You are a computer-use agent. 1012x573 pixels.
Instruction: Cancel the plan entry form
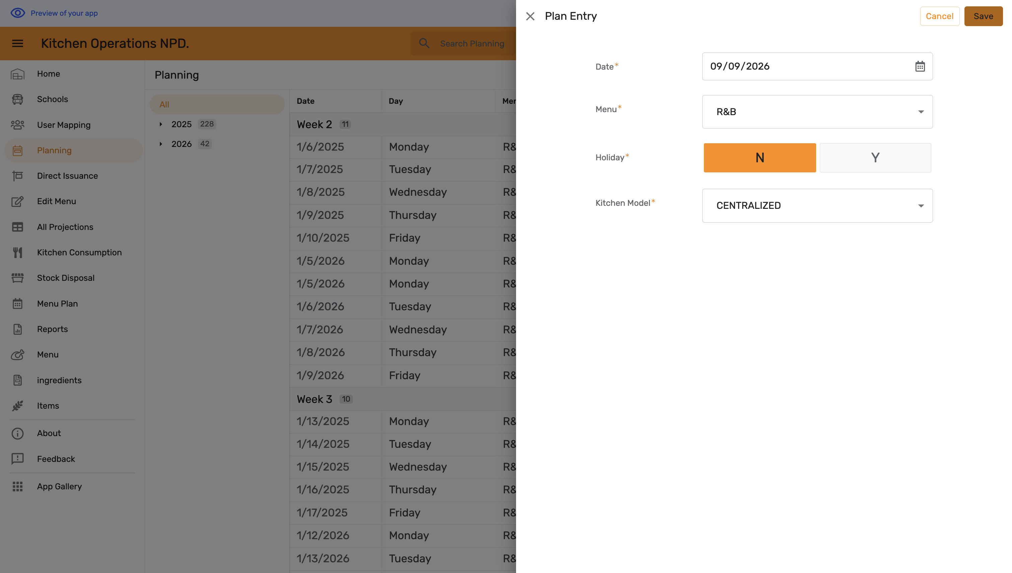click(x=940, y=16)
